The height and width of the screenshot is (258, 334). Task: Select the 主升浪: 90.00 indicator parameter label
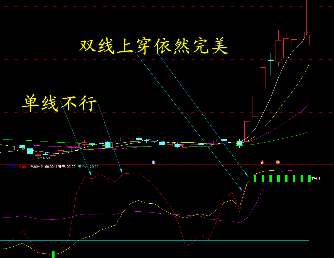click(65, 167)
